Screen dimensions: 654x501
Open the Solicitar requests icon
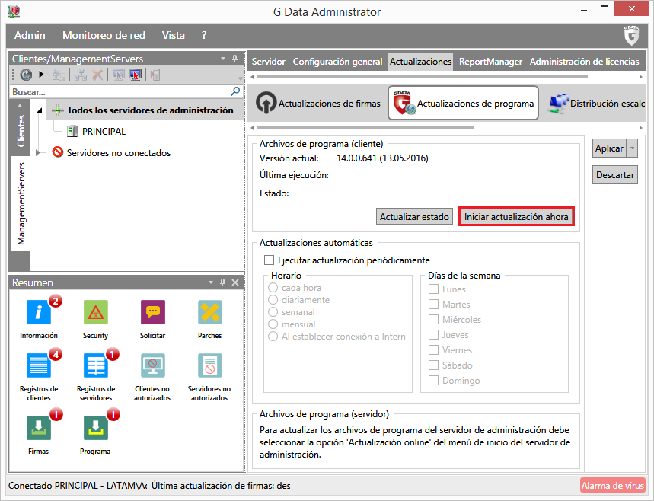coord(152,312)
